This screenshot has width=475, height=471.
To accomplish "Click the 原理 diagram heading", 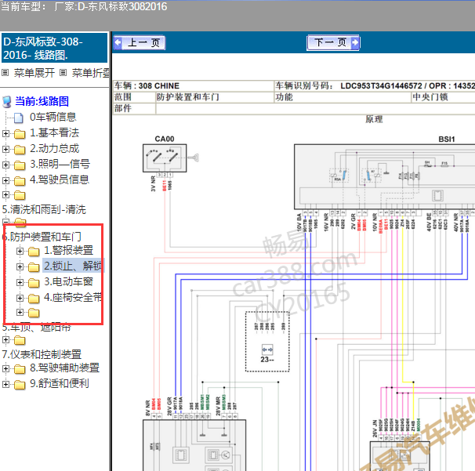I will 374,119.
